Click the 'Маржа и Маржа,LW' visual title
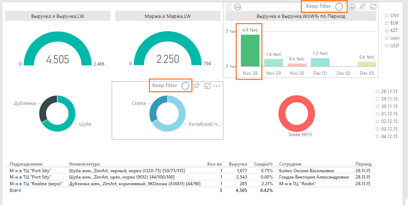Viewport: 408px width, 205px height. point(168,16)
